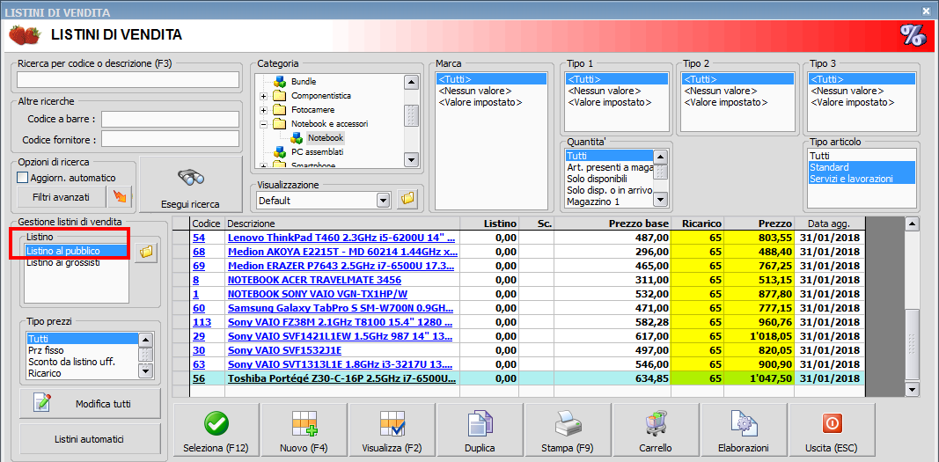Select Solo disponibili in Quantita'

[x=597, y=179]
